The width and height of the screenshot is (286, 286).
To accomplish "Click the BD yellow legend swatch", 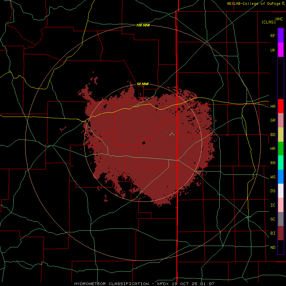I will point(281,134).
